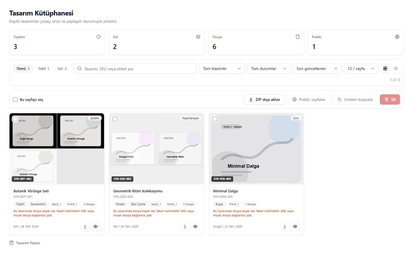The width and height of the screenshot is (413, 258).
Task: Switch to grid view layout
Action: tap(385, 69)
